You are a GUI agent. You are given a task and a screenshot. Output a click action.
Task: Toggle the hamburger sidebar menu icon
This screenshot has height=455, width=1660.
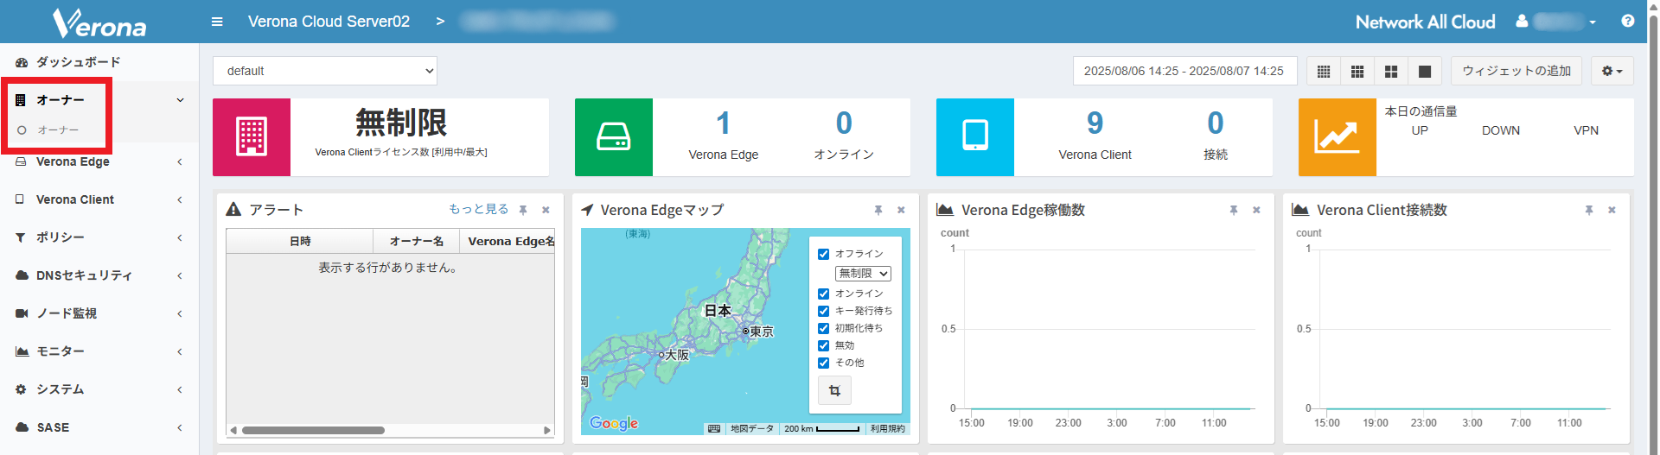coord(217,22)
